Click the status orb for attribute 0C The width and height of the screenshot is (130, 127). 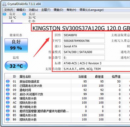(x=8, y=94)
